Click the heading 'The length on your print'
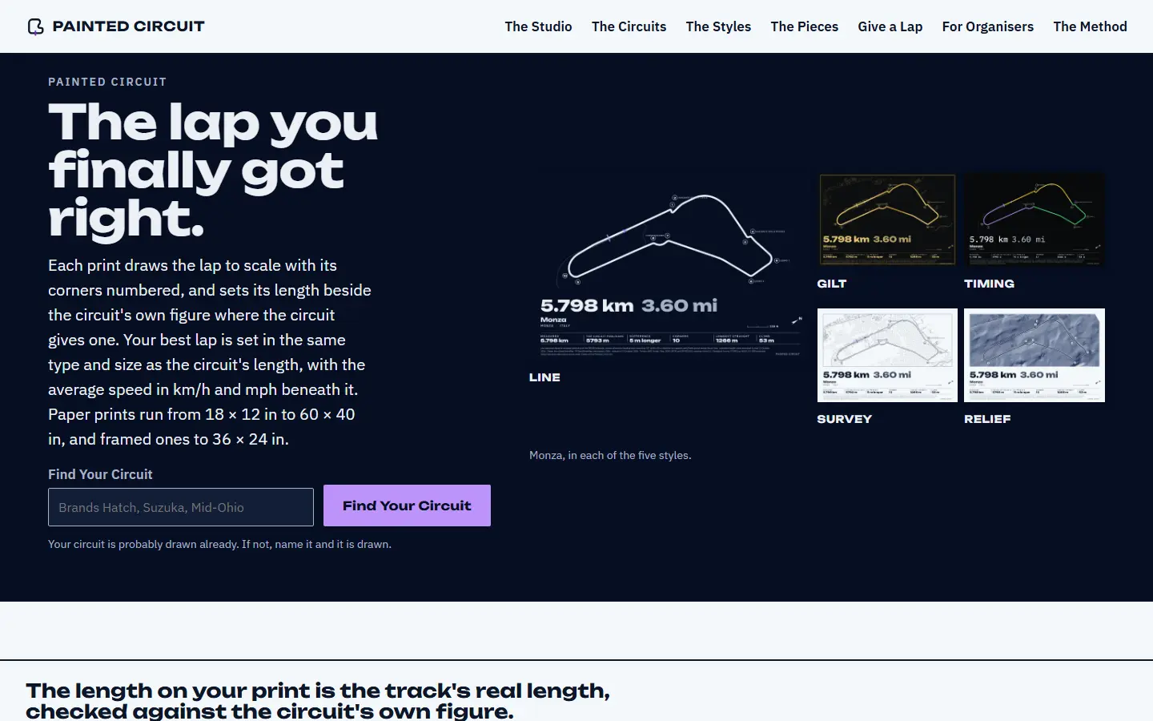The height and width of the screenshot is (721, 1153). [x=318, y=701]
